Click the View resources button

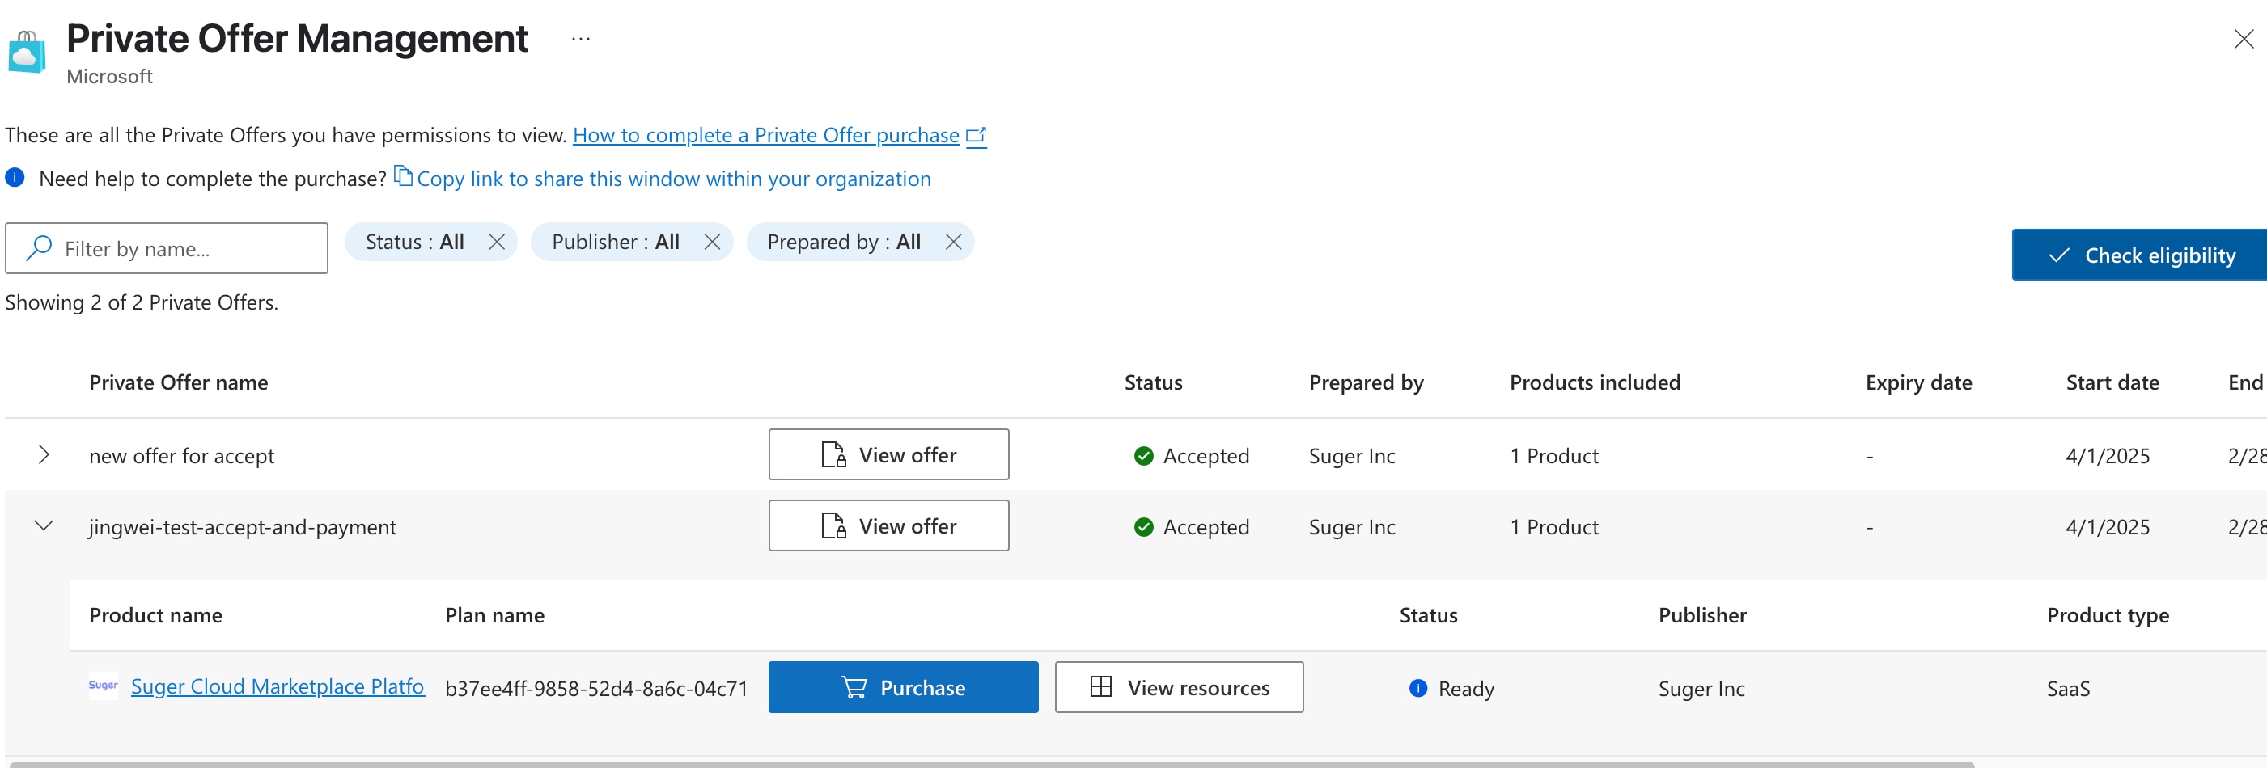tap(1180, 687)
